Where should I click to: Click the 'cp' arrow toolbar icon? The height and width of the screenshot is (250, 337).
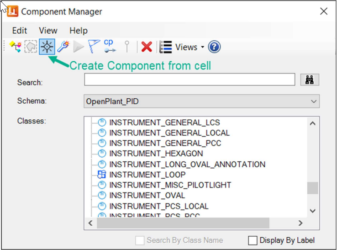(110, 46)
